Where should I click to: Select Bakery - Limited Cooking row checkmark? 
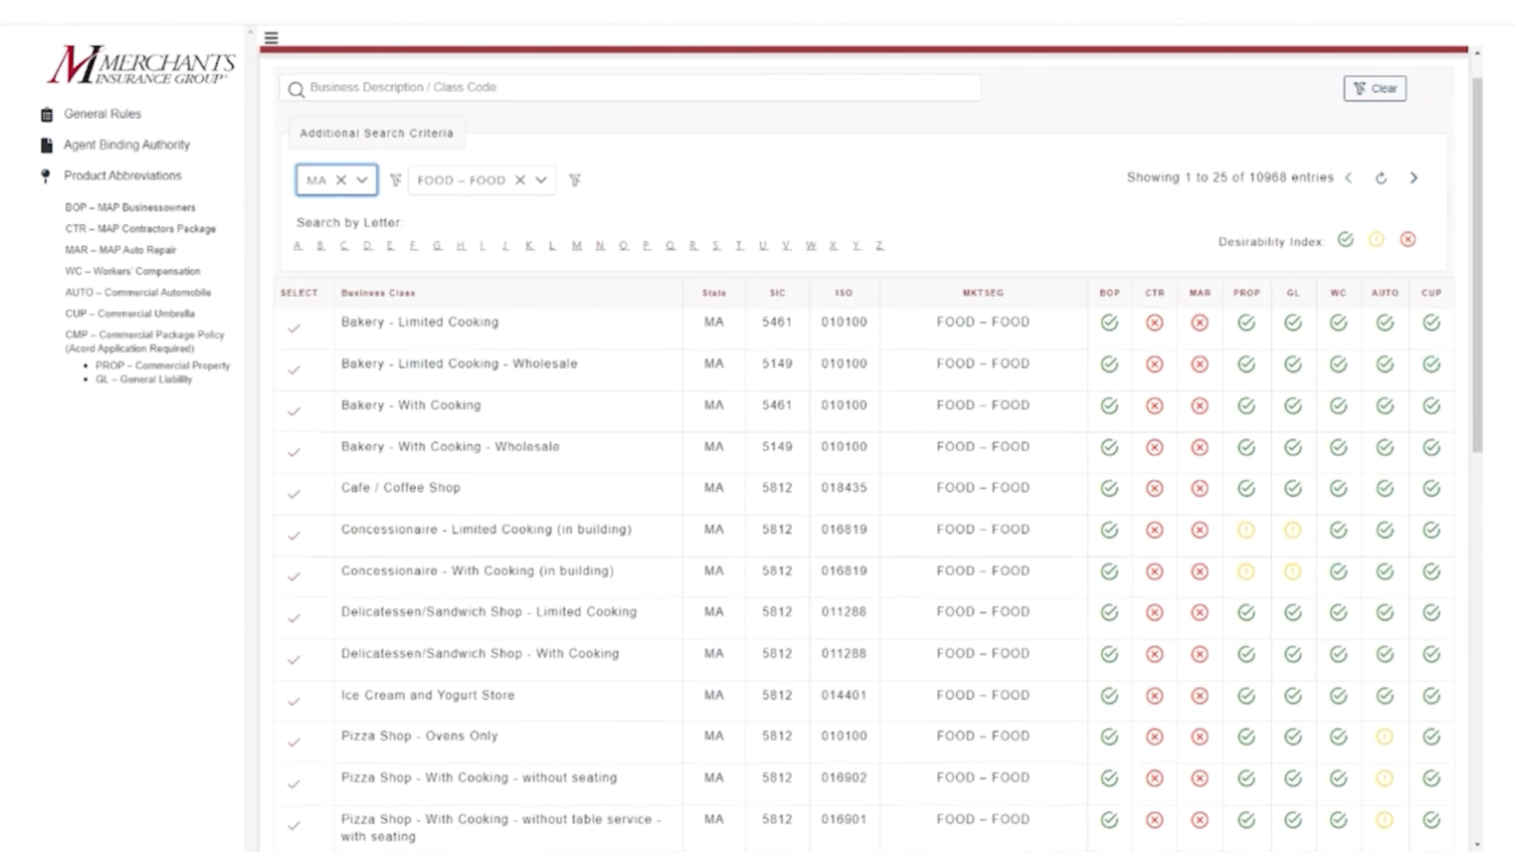pyautogui.click(x=294, y=328)
